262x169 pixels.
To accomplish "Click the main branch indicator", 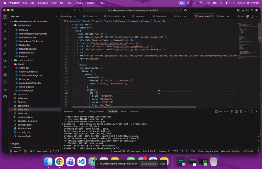I will tap(14, 151).
